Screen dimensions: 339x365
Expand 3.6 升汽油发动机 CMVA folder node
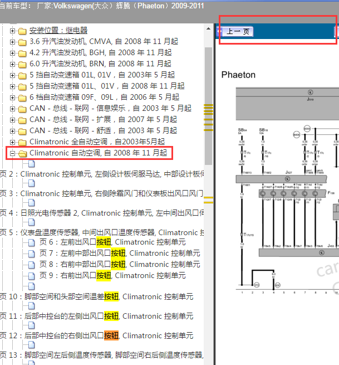pyautogui.click(x=13, y=42)
